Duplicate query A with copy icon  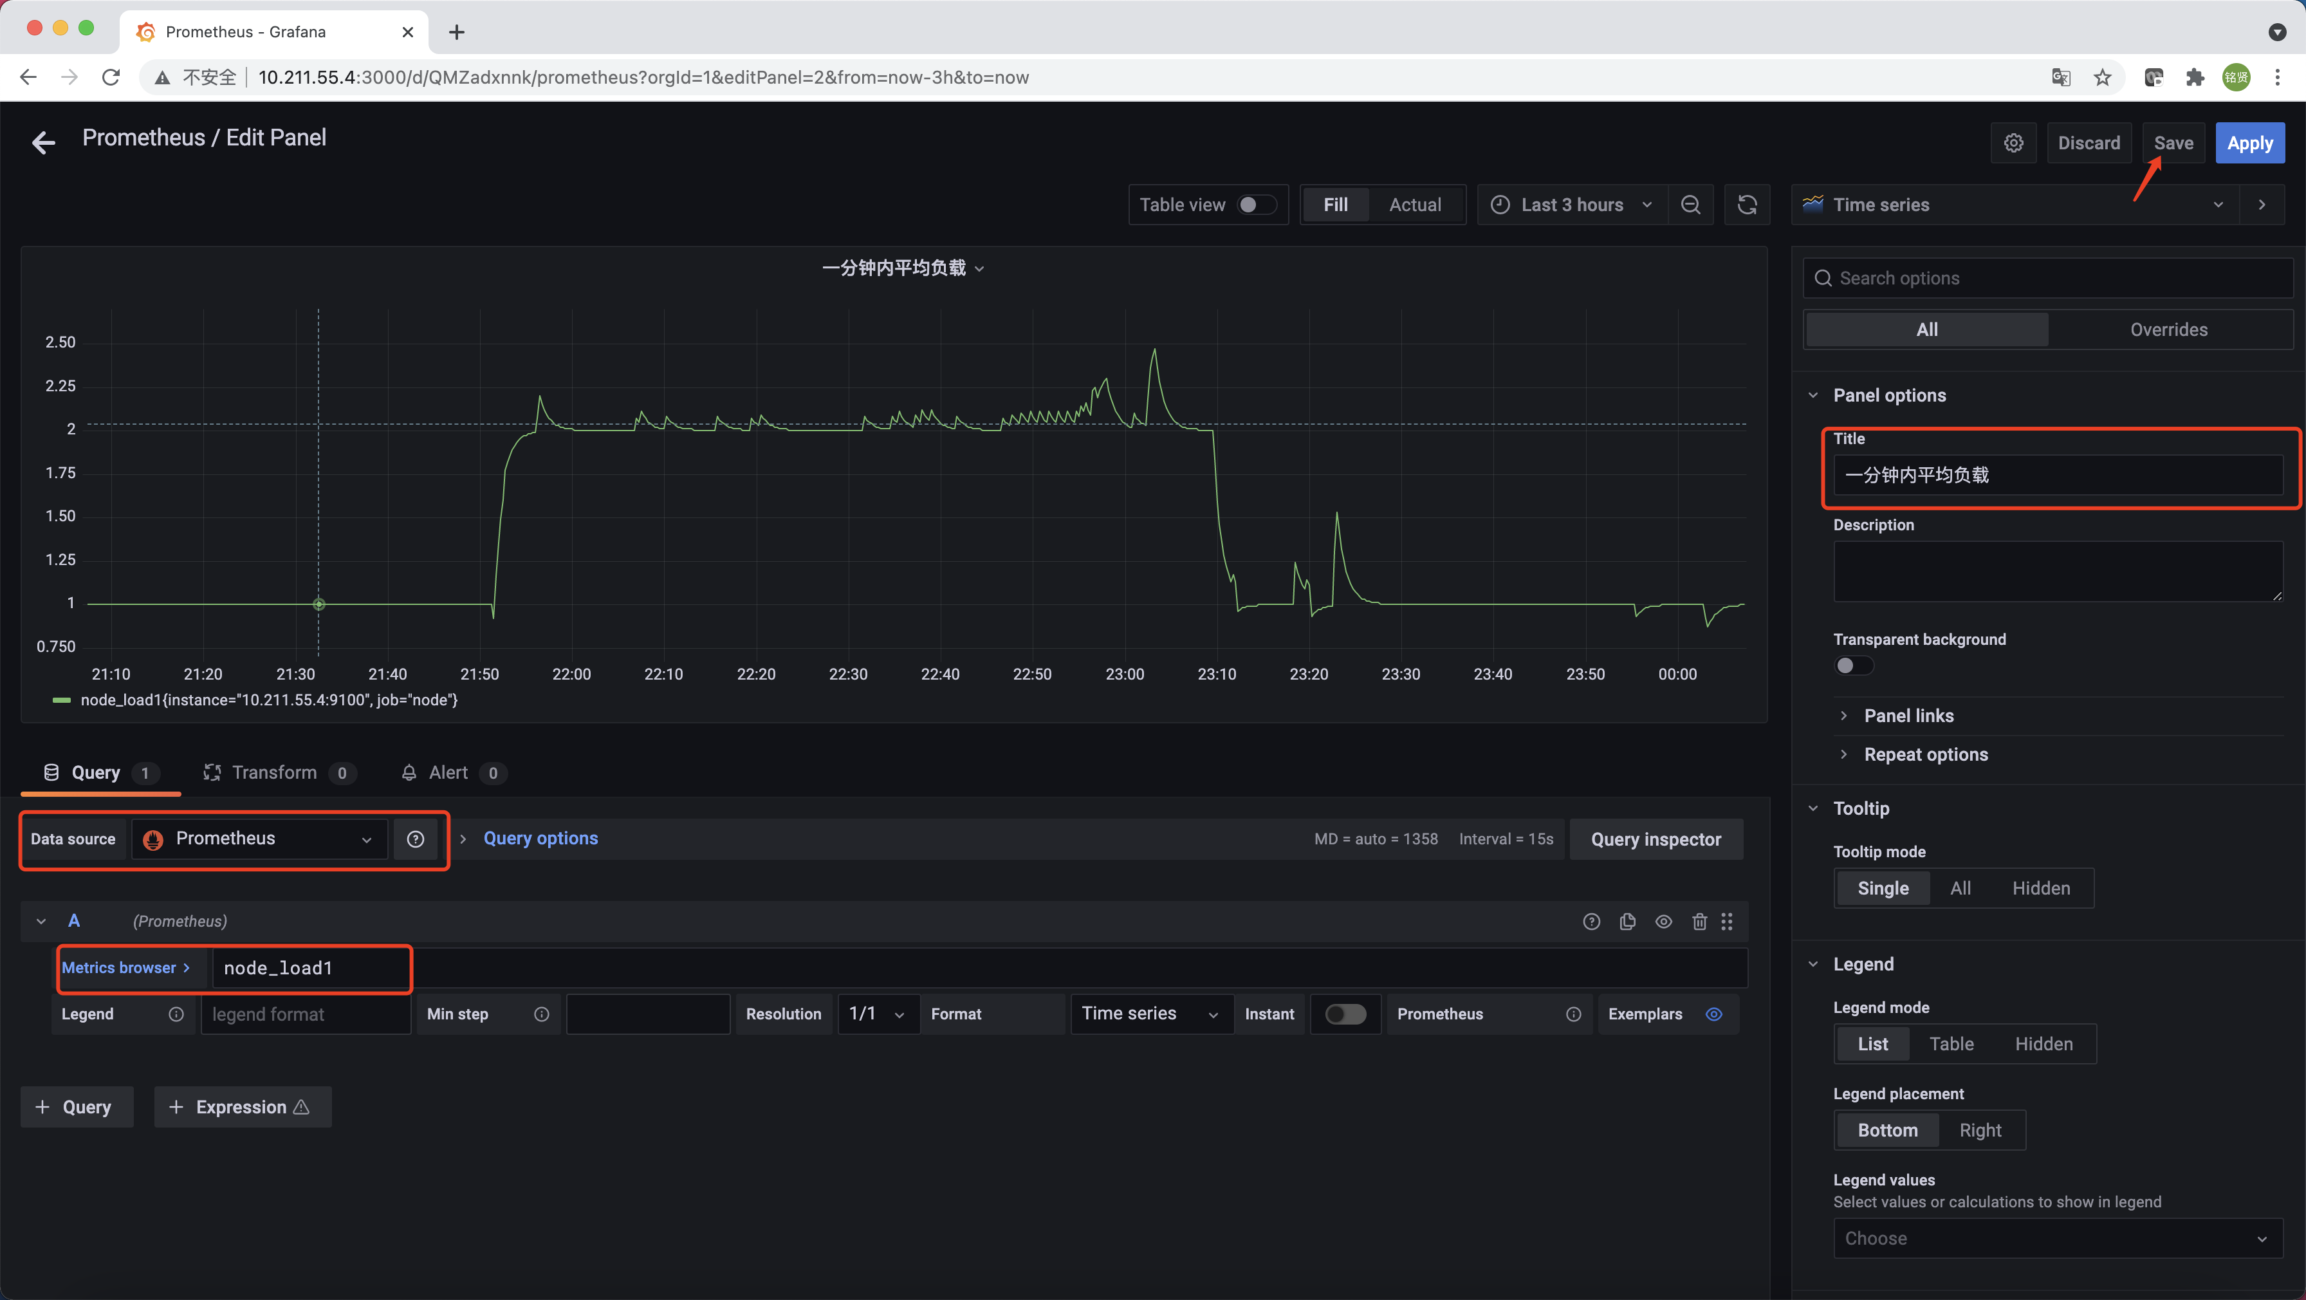point(1627,922)
